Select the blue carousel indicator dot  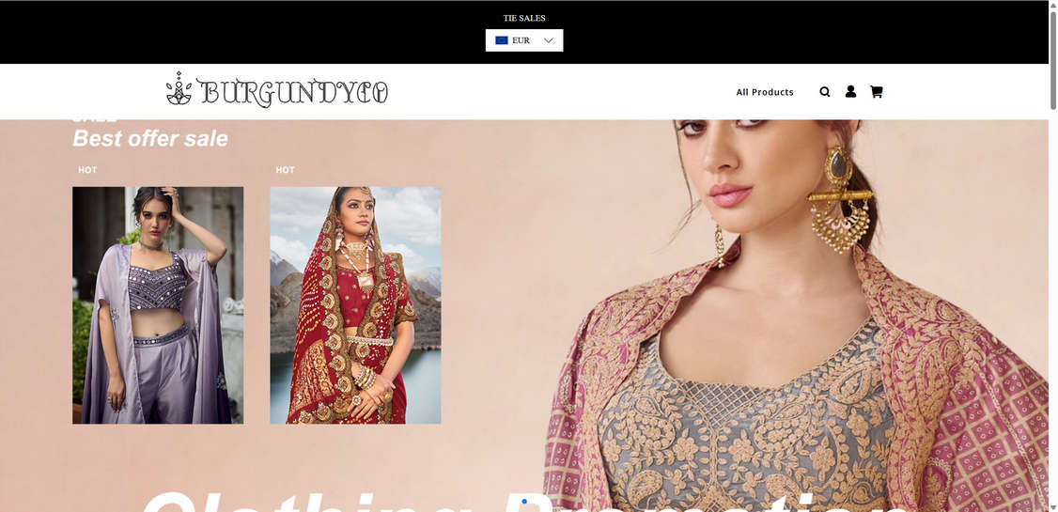524,502
